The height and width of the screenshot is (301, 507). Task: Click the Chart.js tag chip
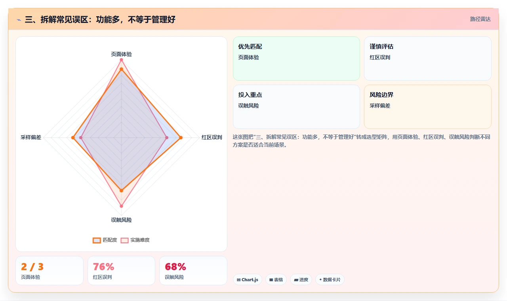pos(248,280)
